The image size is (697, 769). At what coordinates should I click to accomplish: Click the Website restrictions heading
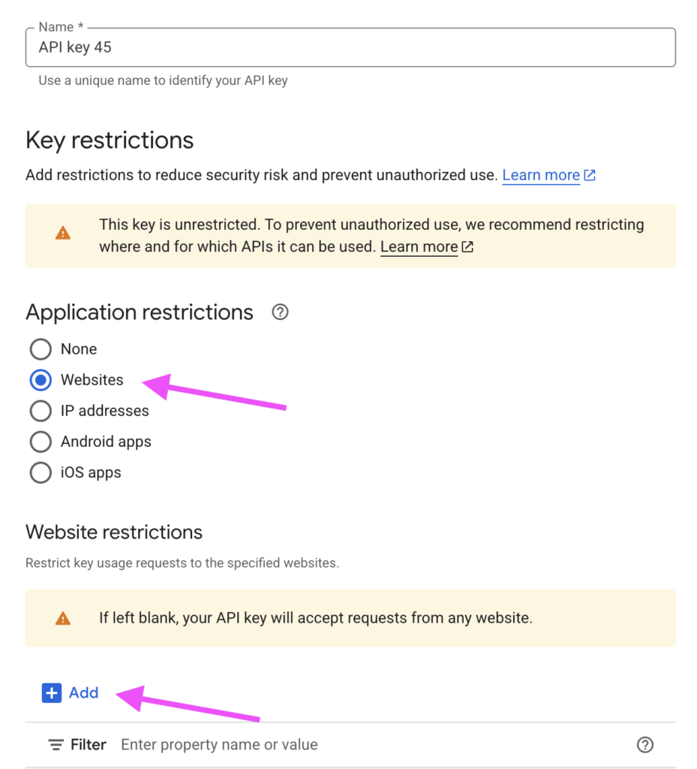point(114,532)
